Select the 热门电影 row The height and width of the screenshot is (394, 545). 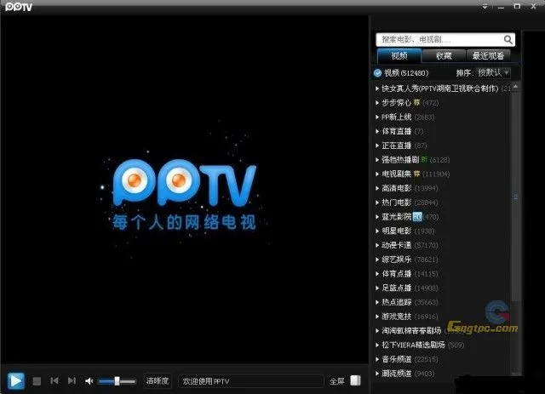[443, 203]
